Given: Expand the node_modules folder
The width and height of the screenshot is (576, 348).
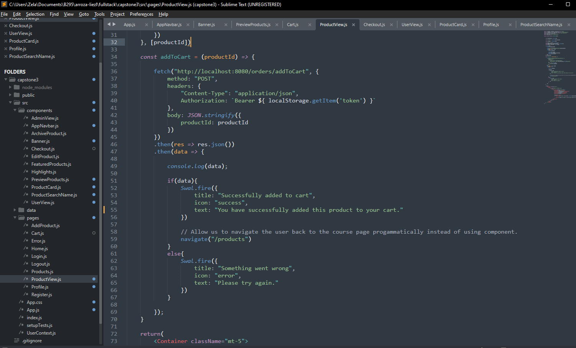Looking at the screenshot, I should click(10, 87).
